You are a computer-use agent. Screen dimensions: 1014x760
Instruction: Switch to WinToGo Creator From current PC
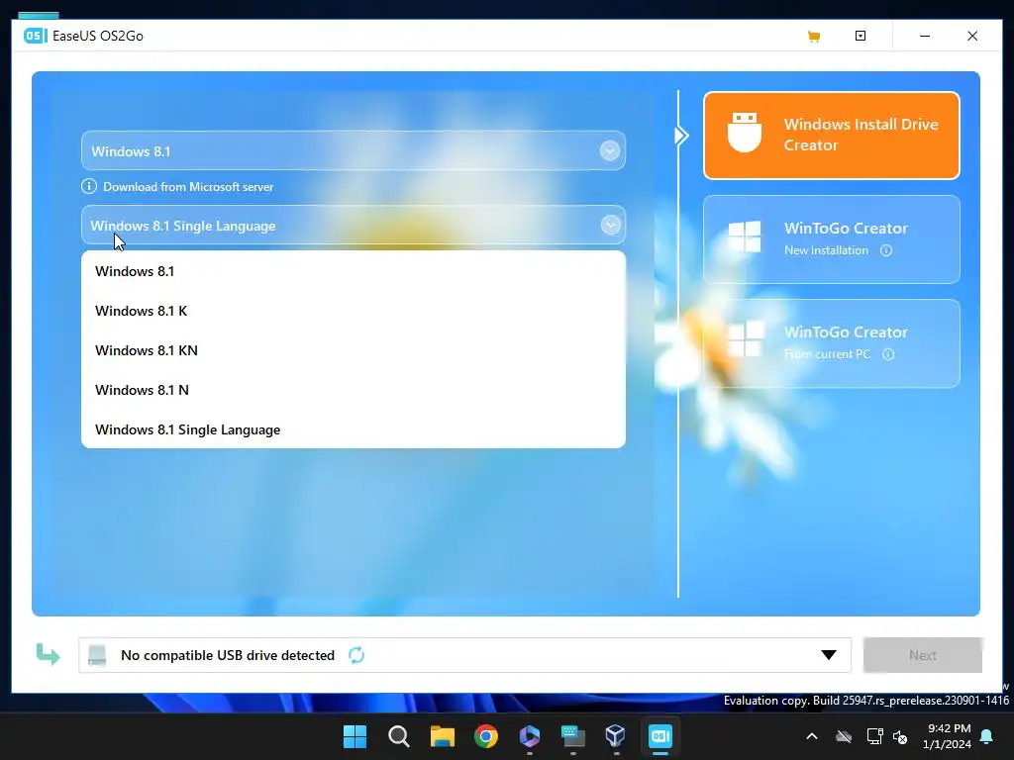831,343
